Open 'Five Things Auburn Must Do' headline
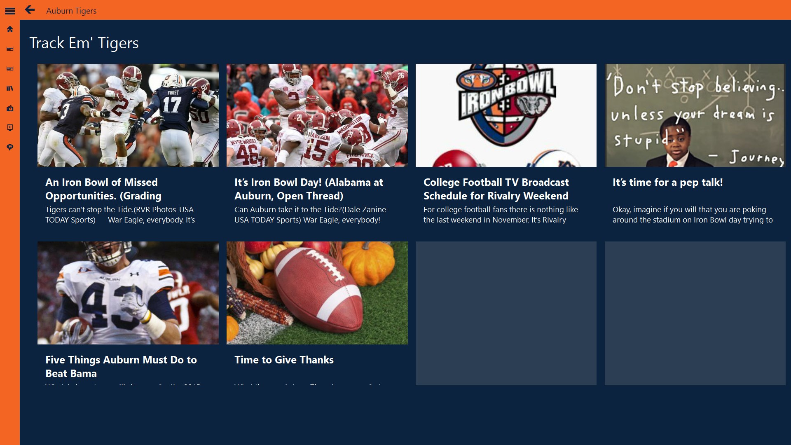The height and width of the screenshot is (445, 791). [121, 366]
